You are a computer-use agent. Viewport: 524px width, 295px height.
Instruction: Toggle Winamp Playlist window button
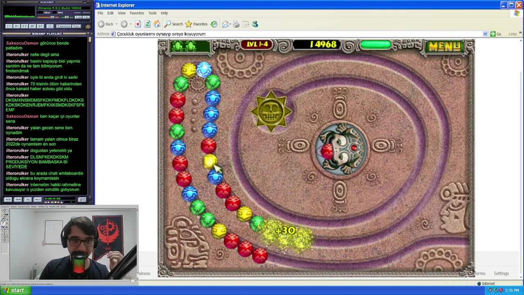click(86, 17)
